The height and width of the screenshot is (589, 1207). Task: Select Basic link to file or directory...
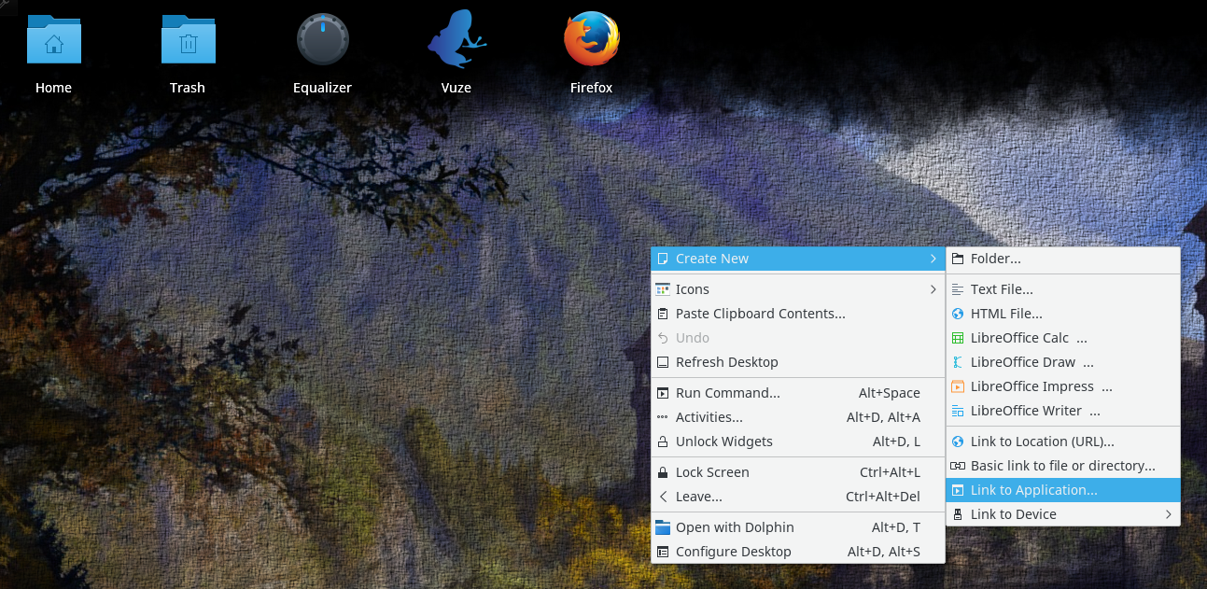click(x=1063, y=466)
